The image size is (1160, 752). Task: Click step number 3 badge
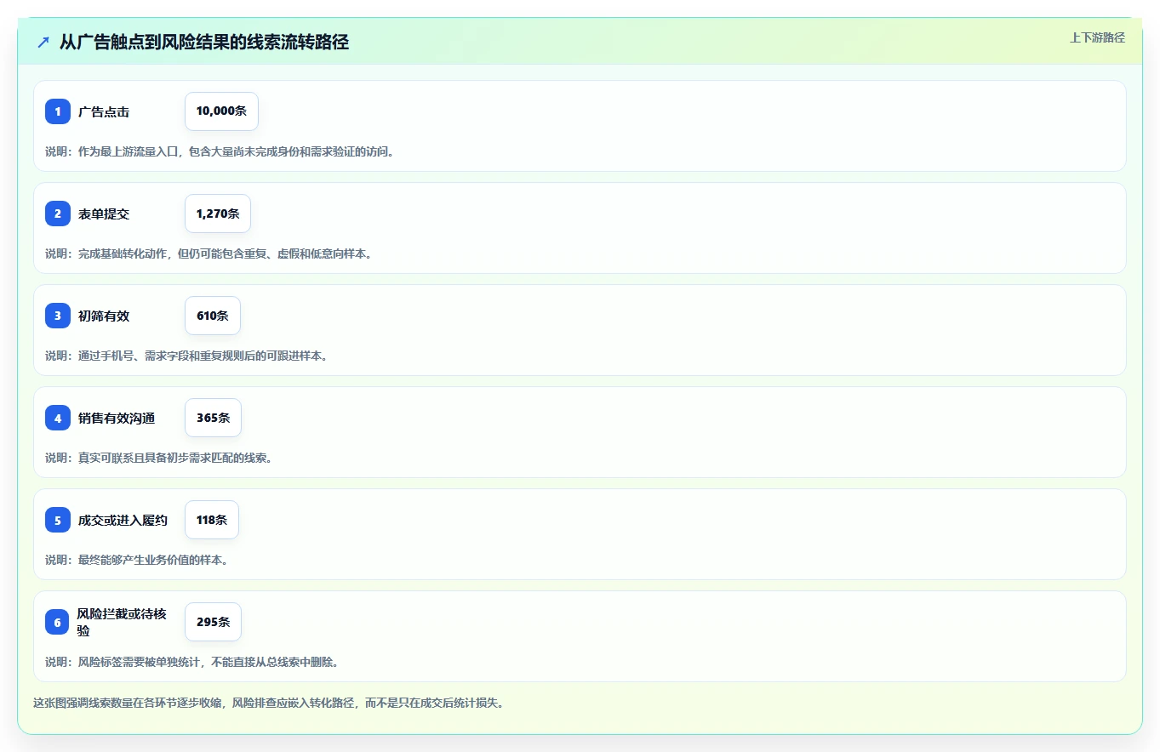click(58, 316)
